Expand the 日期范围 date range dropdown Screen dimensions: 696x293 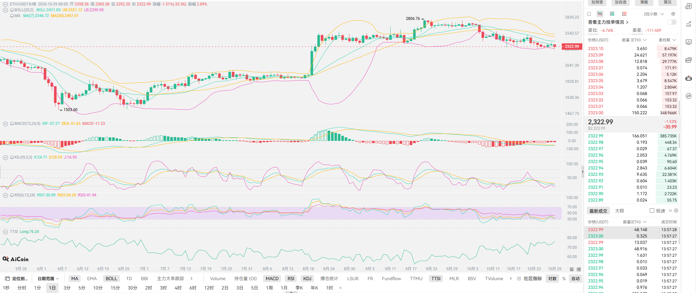coord(48,279)
